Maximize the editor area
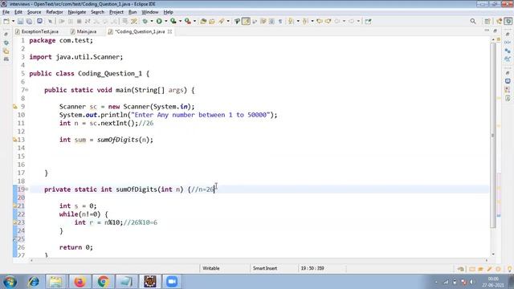 coord(495,31)
